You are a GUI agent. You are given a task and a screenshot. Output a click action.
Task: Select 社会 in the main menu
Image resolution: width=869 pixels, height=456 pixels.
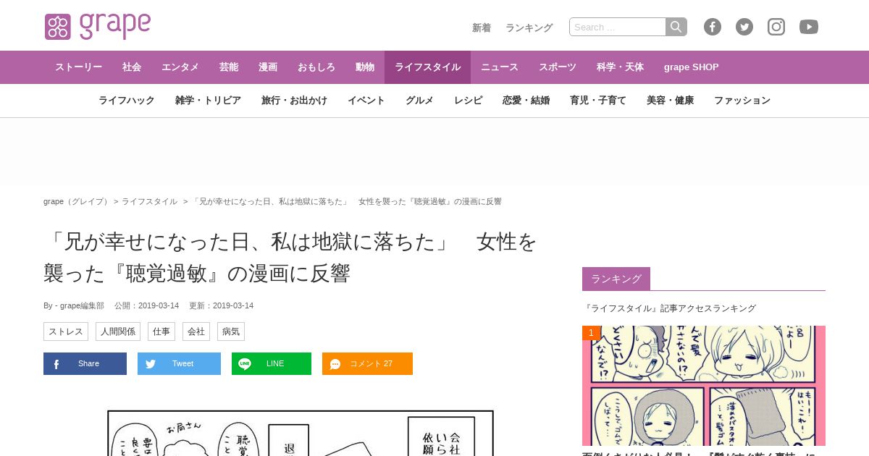pyautogui.click(x=132, y=67)
